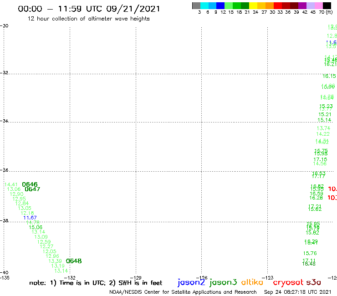Click the wave height value 12.95

coord(19,199)
